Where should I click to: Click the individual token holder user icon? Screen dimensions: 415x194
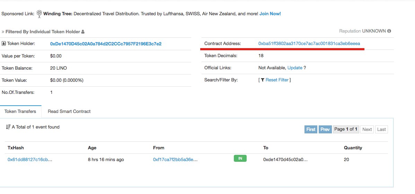click(83, 32)
